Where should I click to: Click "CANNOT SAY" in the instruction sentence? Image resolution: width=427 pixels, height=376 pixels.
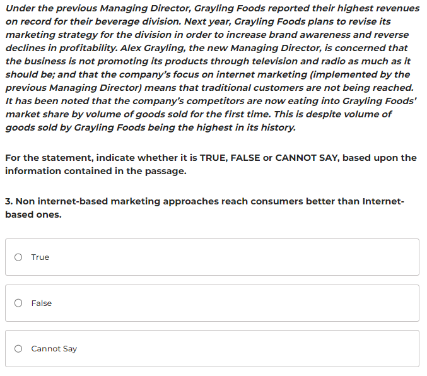(x=307, y=158)
